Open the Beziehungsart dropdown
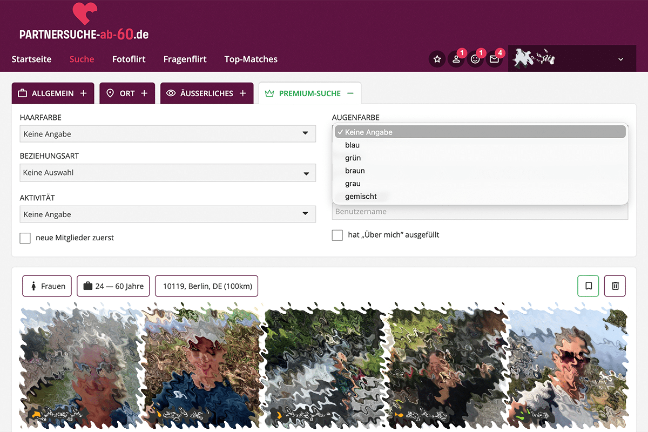Viewport: 648px width, 432px height. [167, 173]
